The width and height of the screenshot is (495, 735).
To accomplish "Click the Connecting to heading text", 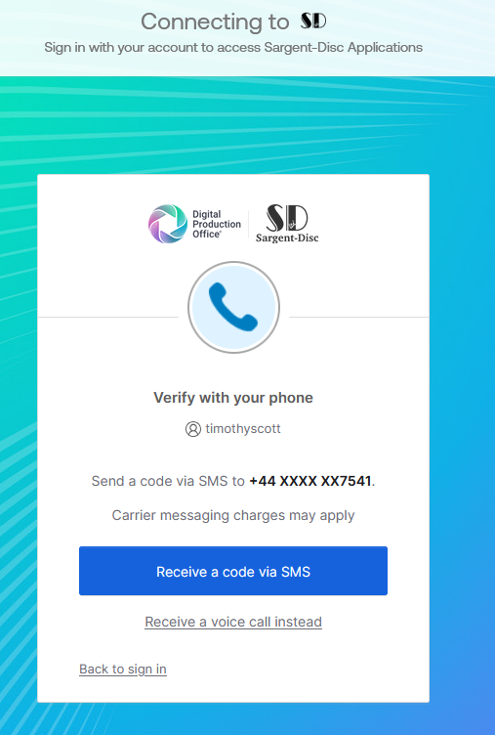I will 215,22.
